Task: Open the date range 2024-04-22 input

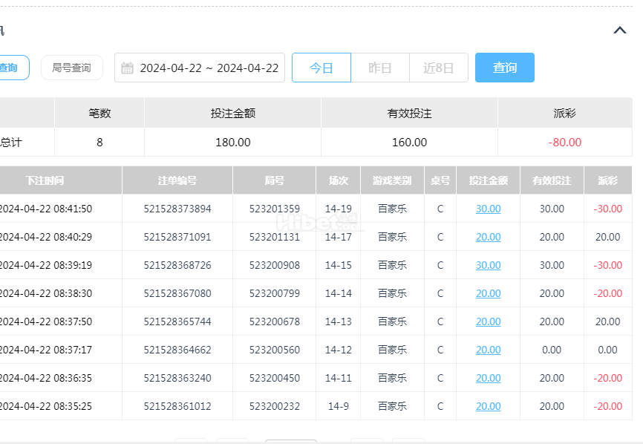Action: 200,68
